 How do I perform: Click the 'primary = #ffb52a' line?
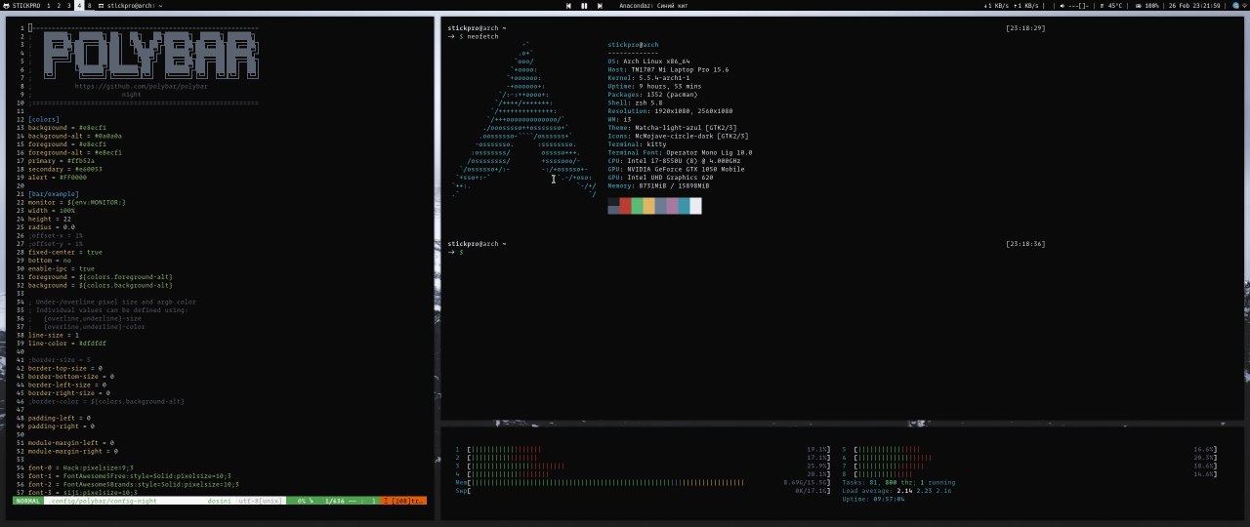click(62, 160)
